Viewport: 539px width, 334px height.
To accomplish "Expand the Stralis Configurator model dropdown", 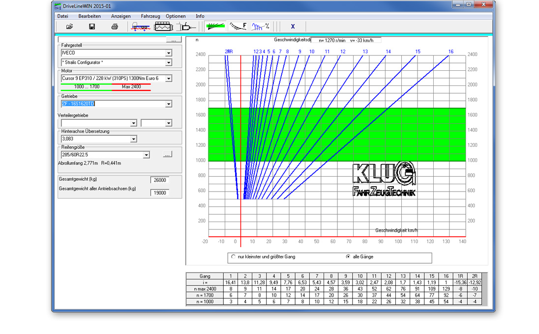I will click(168, 62).
